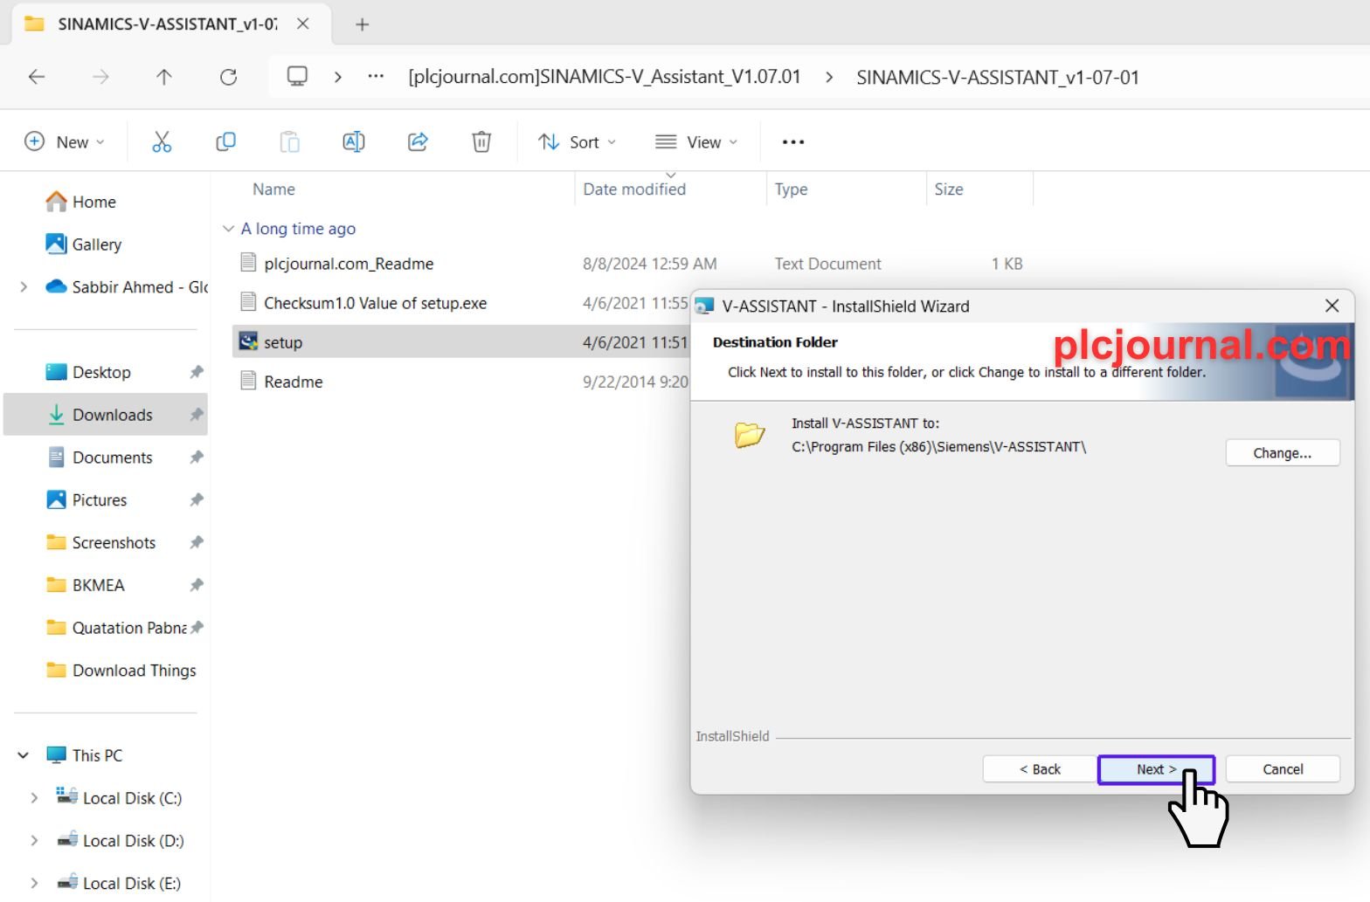Click the pin icon beside Screenshots

197,542
